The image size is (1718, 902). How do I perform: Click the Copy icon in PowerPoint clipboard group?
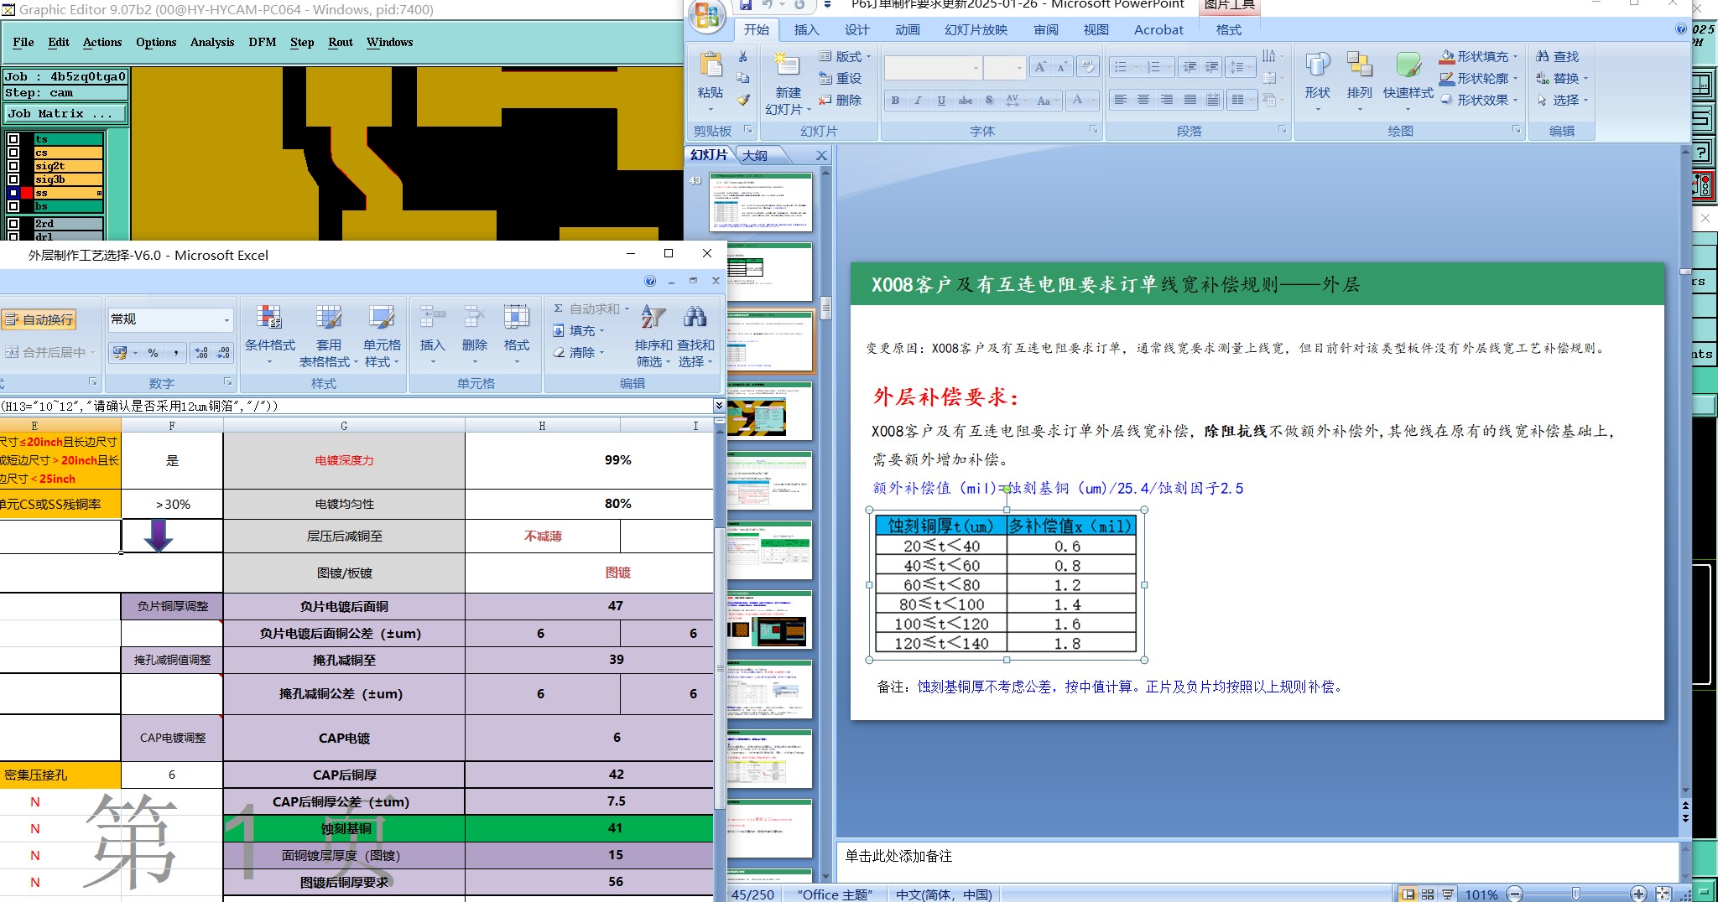[x=742, y=78]
